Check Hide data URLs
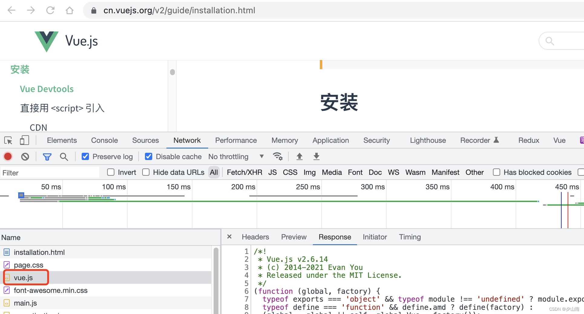 (x=146, y=172)
